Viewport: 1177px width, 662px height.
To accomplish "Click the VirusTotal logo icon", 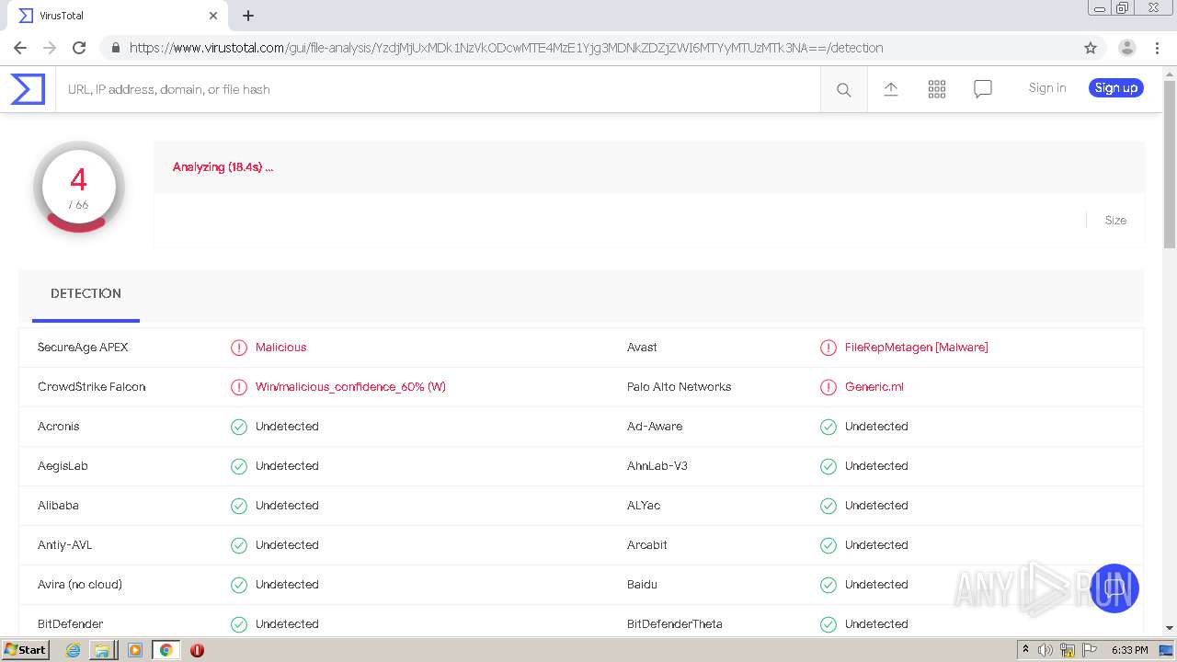I will pos(28,89).
